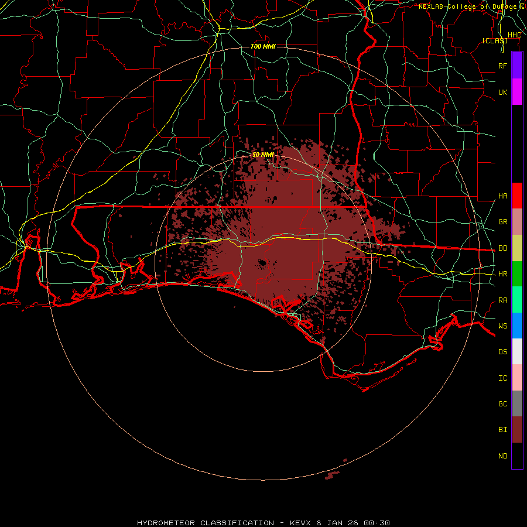Click the RA legend label
The height and width of the screenshot is (527, 527).
point(502,300)
